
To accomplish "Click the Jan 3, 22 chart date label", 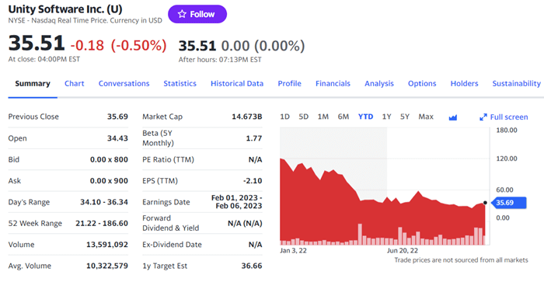I will [293, 250].
